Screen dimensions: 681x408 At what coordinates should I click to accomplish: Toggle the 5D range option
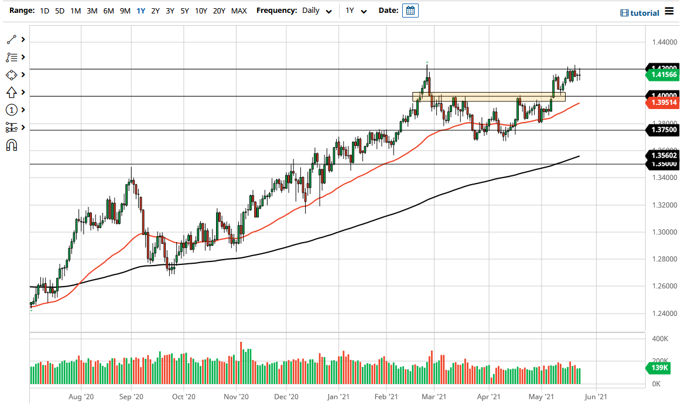(59, 11)
